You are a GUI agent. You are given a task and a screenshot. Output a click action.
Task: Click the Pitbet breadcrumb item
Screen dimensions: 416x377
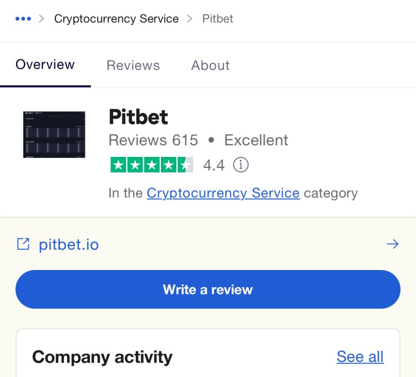(x=217, y=19)
